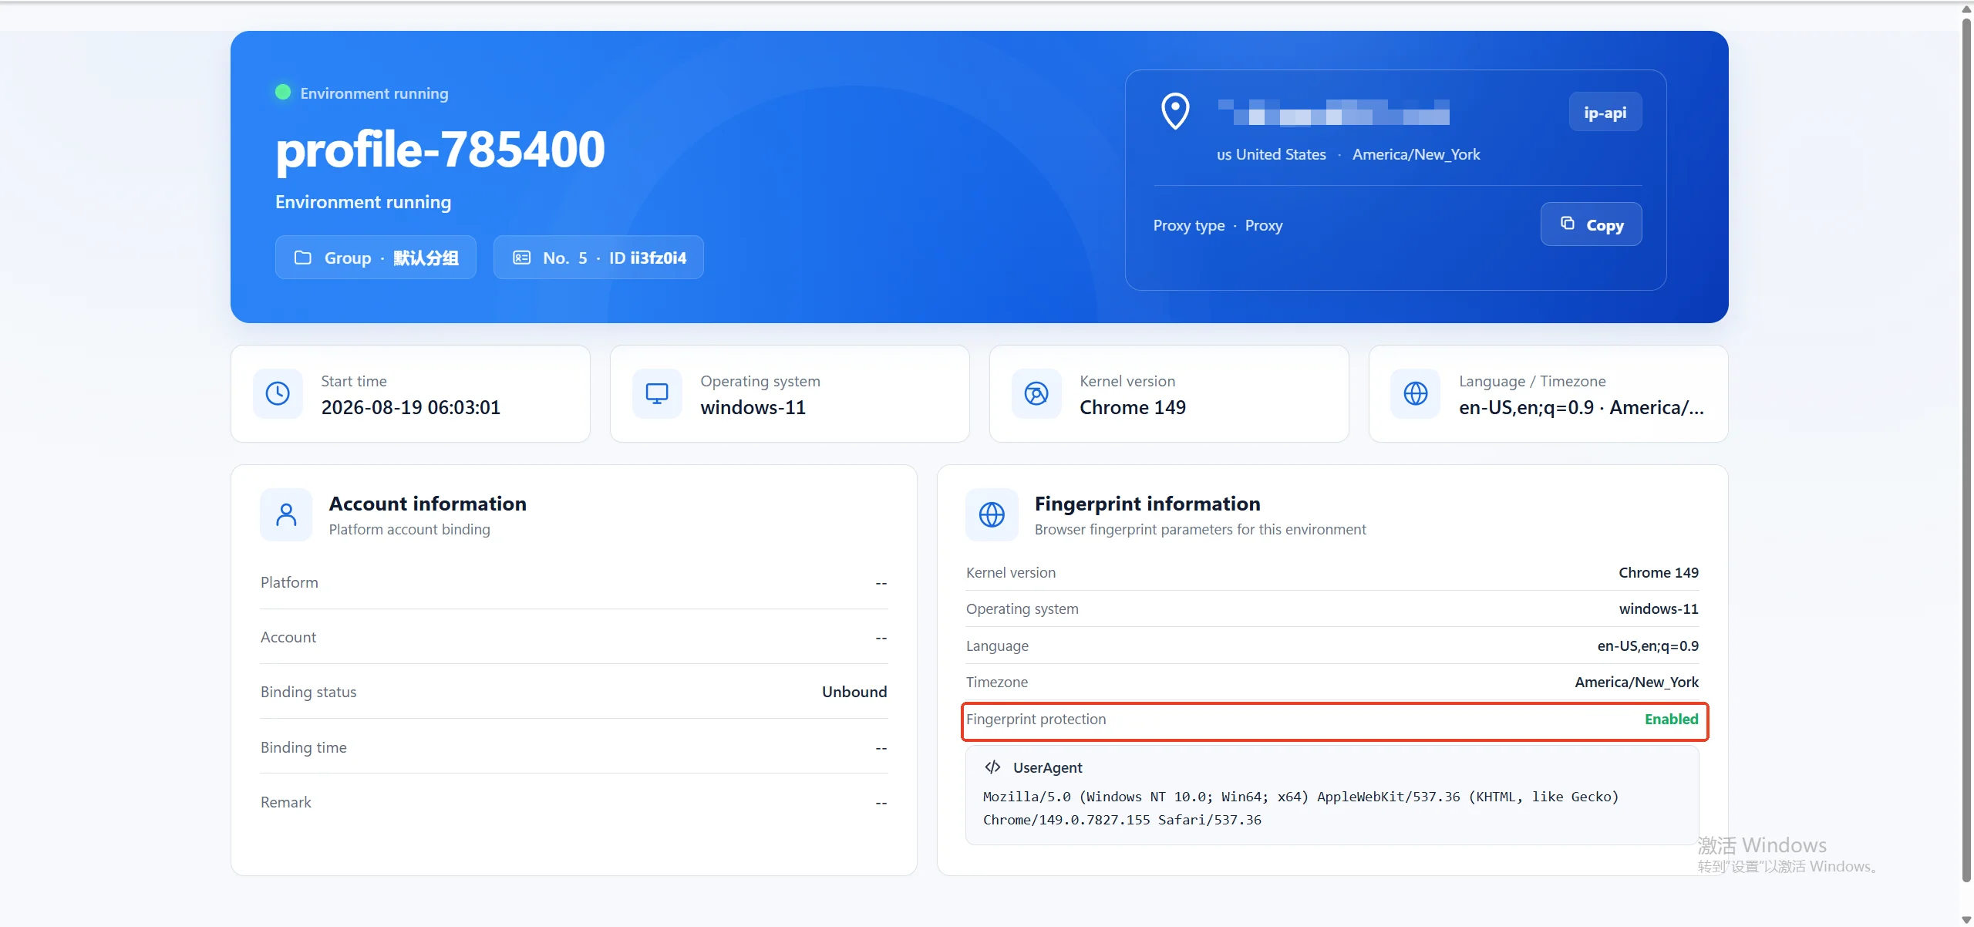
Task: Click the scrollbar up arrow
Action: tap(1966, 8)
